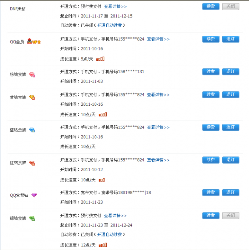The height and width of the screenshot is (250, 249).
Task: Click the QQ会员 service name
Action: pos(17,42)
